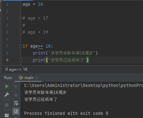Stop the process using square stop icon
Screen dimensions: 143x118
click(x=7, y=105)
